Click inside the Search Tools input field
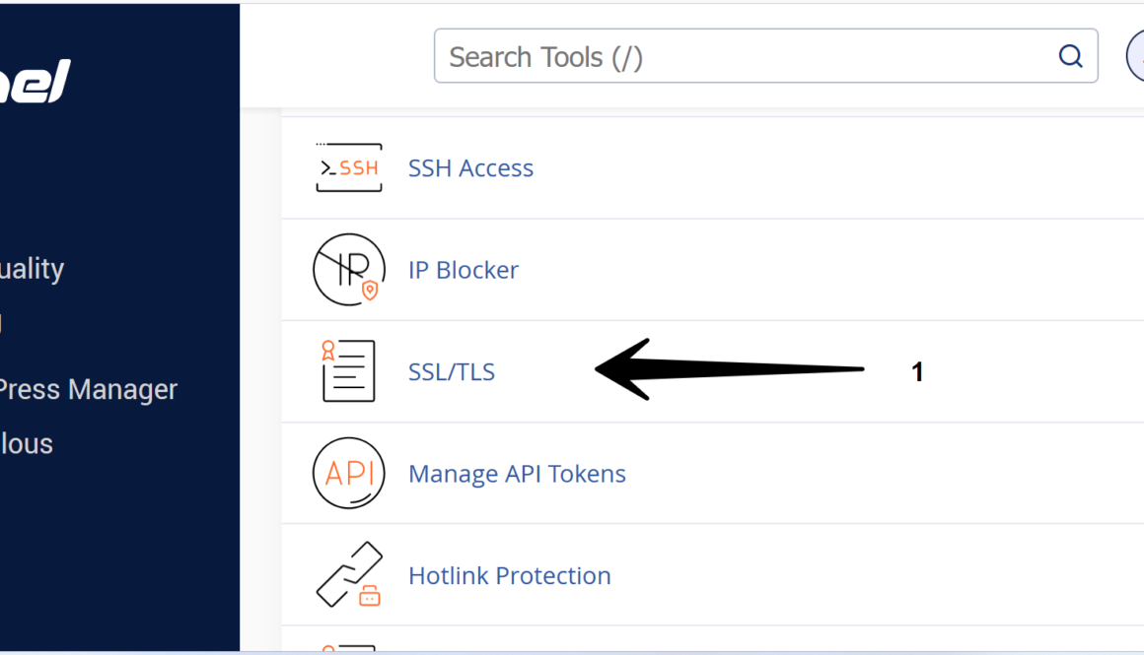Viewport: 1144px width, 655px height. tap(690, 56)
